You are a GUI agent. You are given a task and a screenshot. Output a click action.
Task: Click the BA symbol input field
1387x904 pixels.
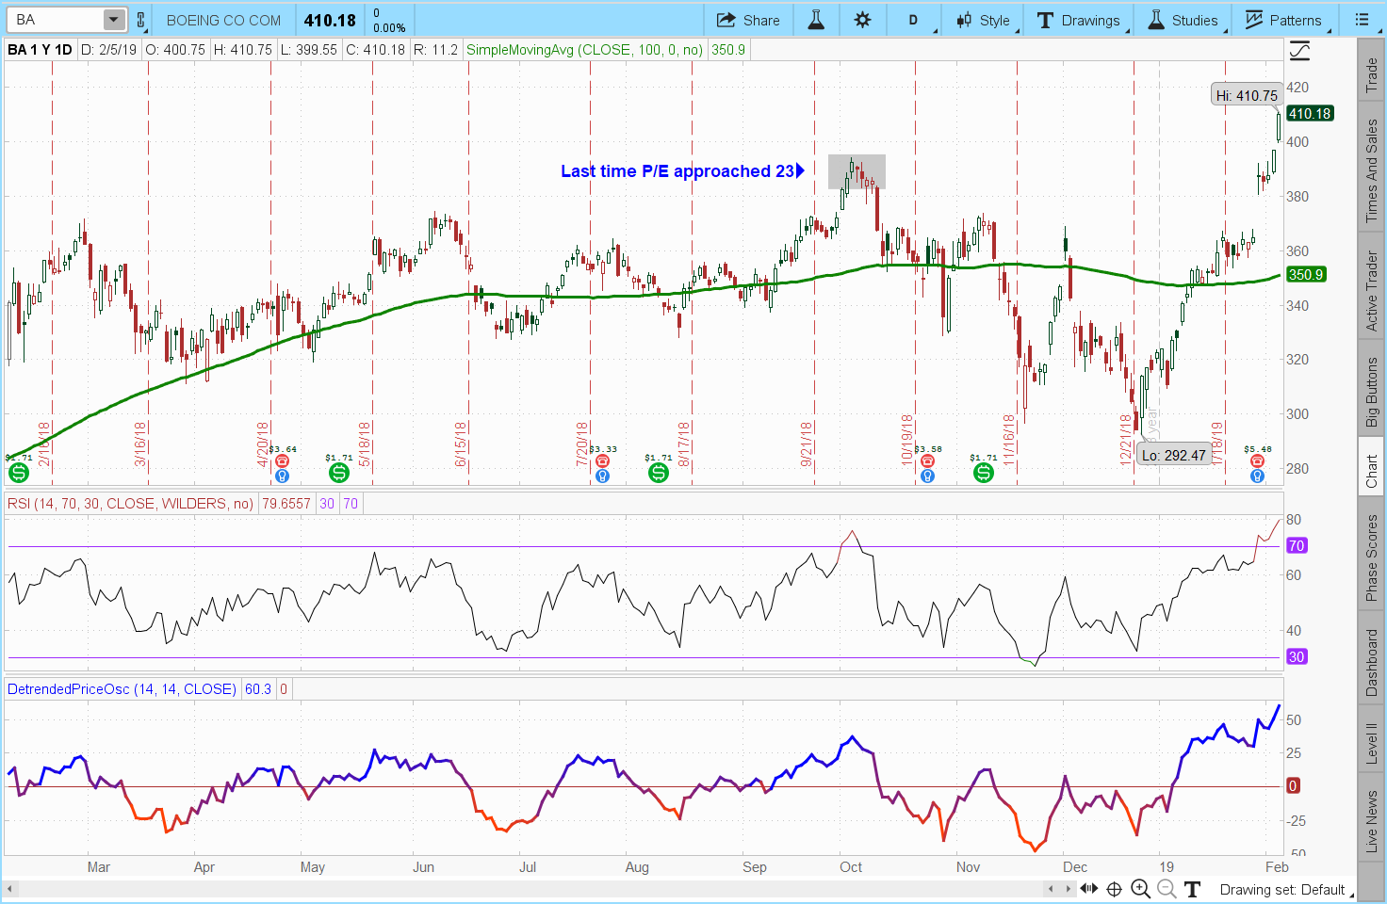(57, 20)
